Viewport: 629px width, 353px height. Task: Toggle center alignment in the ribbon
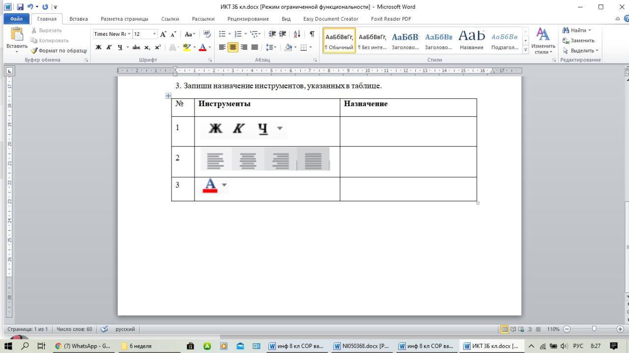pos(233,48)
